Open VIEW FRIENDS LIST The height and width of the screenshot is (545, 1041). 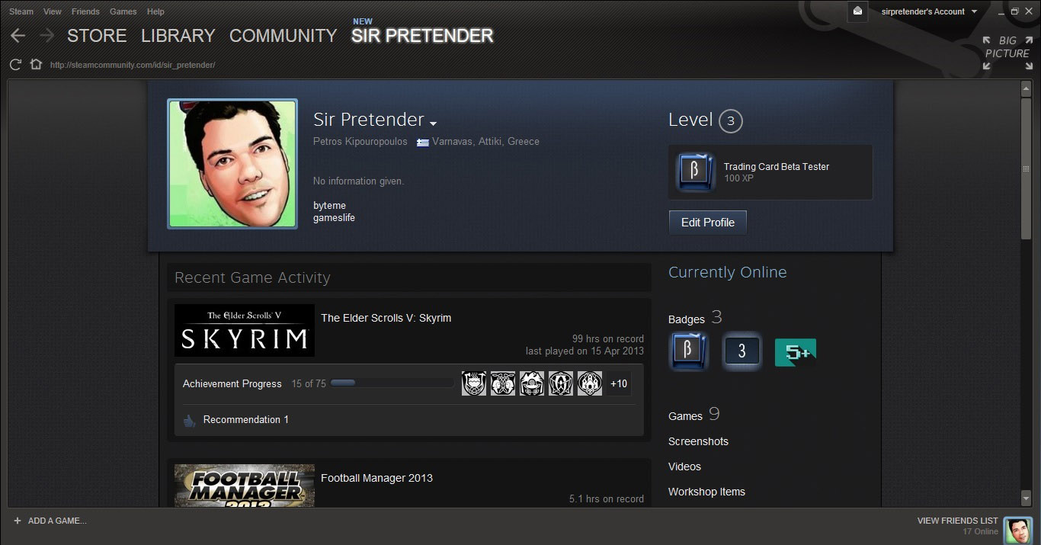[958, 521]
